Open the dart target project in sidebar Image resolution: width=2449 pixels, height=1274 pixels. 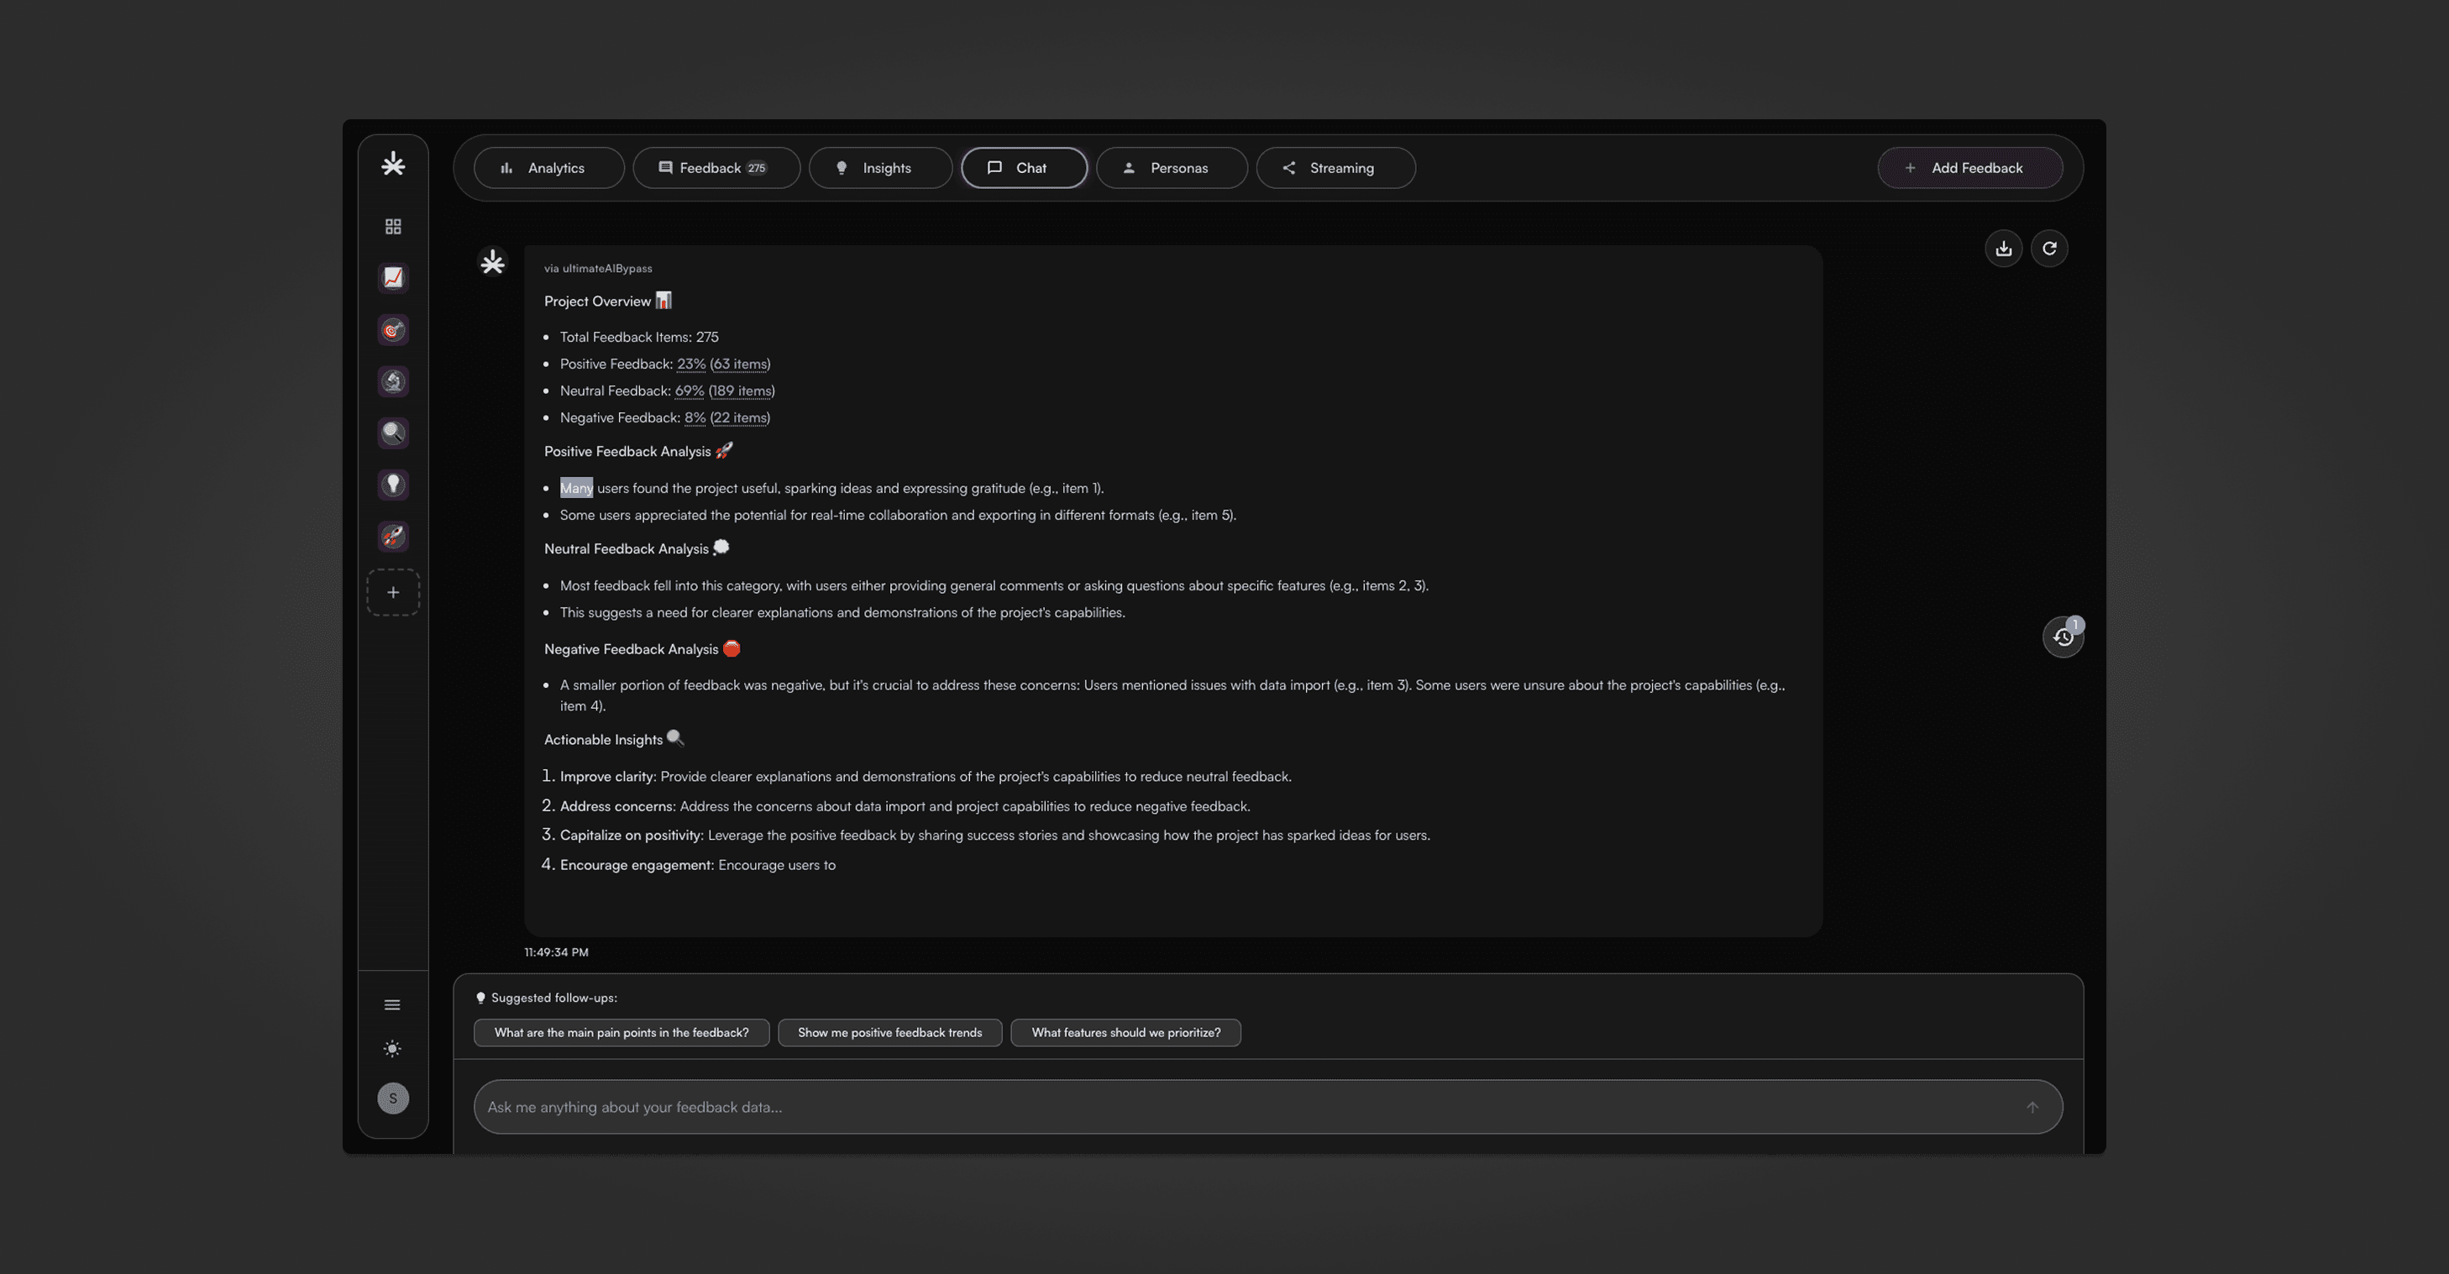click(393, 330)
